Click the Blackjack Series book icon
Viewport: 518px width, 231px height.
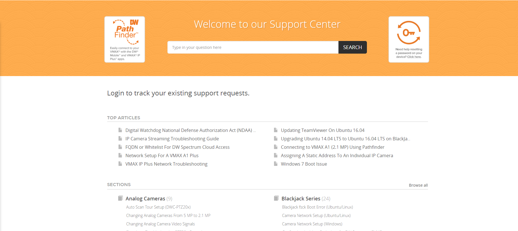pos(276,198)
